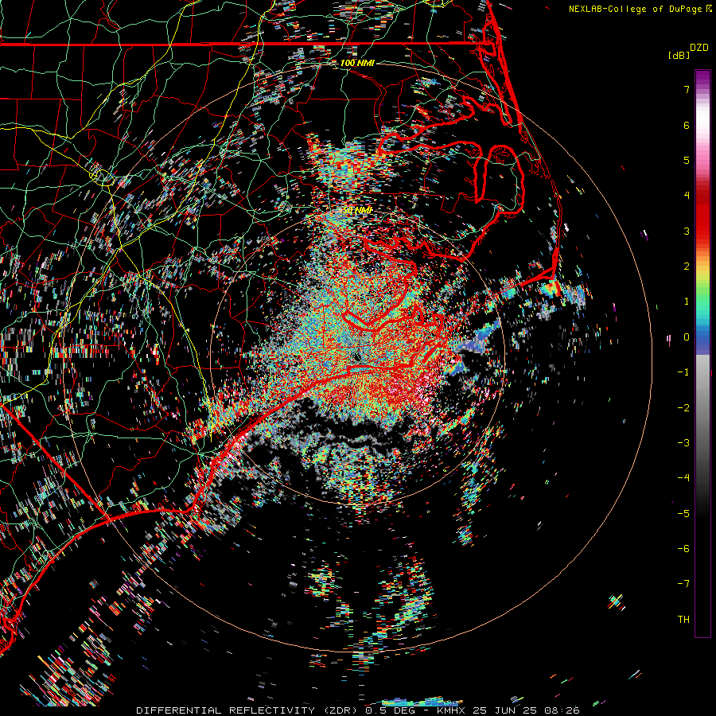716x716 pixels.
Task: Click the NEXLAB-College of DuPage credit text
Action: 636,9
